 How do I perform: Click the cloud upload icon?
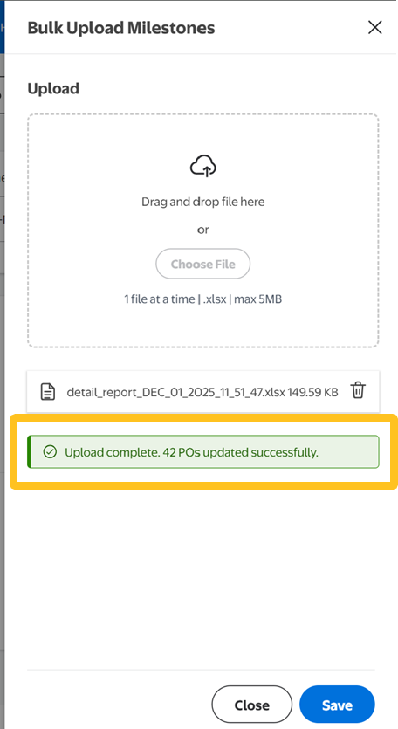pos(203,166)
